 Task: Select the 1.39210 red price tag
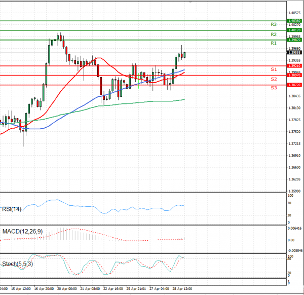(294, 66)
